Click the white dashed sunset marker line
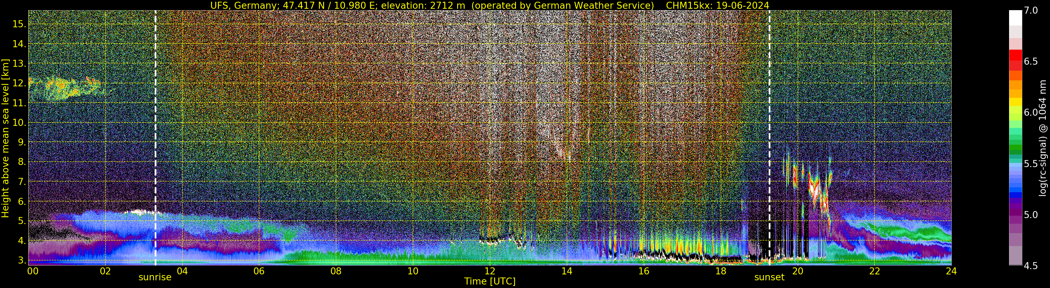Image resolution: width=1050 pixels, height=288 pixels. point(769,138)
